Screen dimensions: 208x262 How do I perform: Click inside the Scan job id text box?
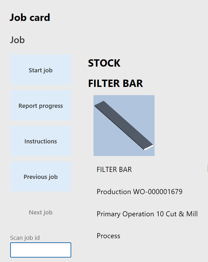click(x=40, y=250)
